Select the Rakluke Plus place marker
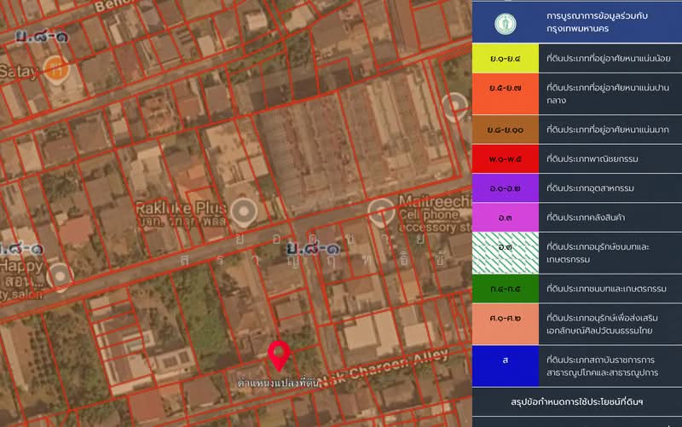The height and width of the screenshot is (427, 682). tap(244, 210)
